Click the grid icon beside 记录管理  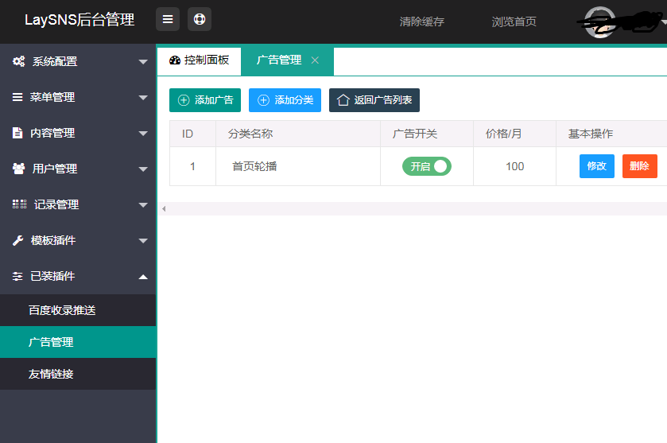(x=19, y=204)
